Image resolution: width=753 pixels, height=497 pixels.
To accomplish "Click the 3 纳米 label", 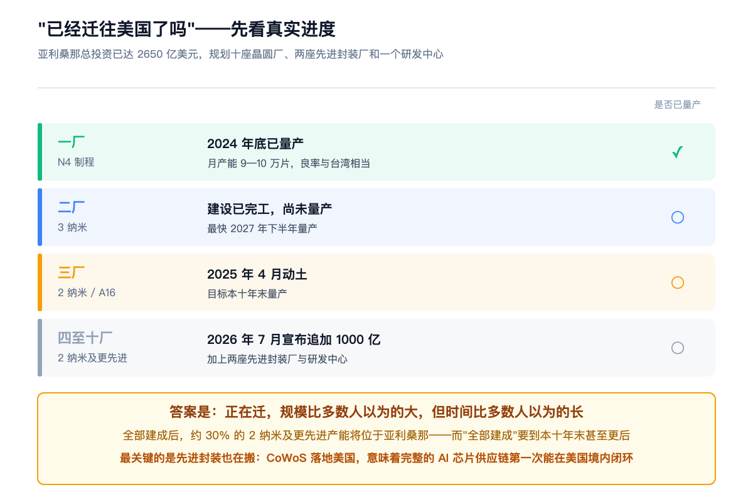I will click(x=72, y=227).
